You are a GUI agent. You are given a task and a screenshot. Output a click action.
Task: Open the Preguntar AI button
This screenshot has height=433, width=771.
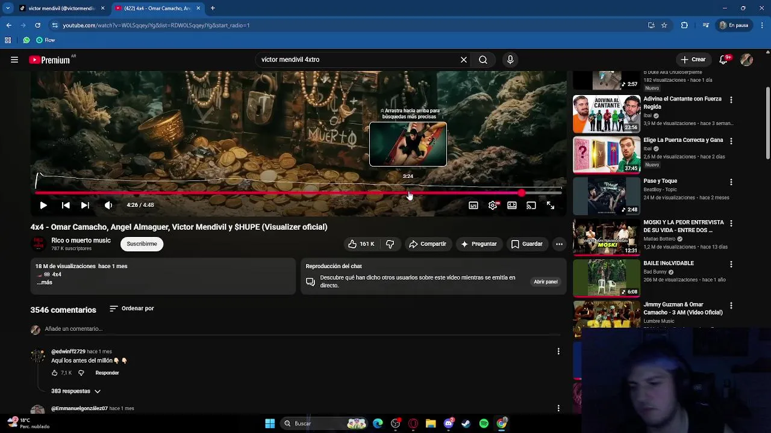(478, 244)
